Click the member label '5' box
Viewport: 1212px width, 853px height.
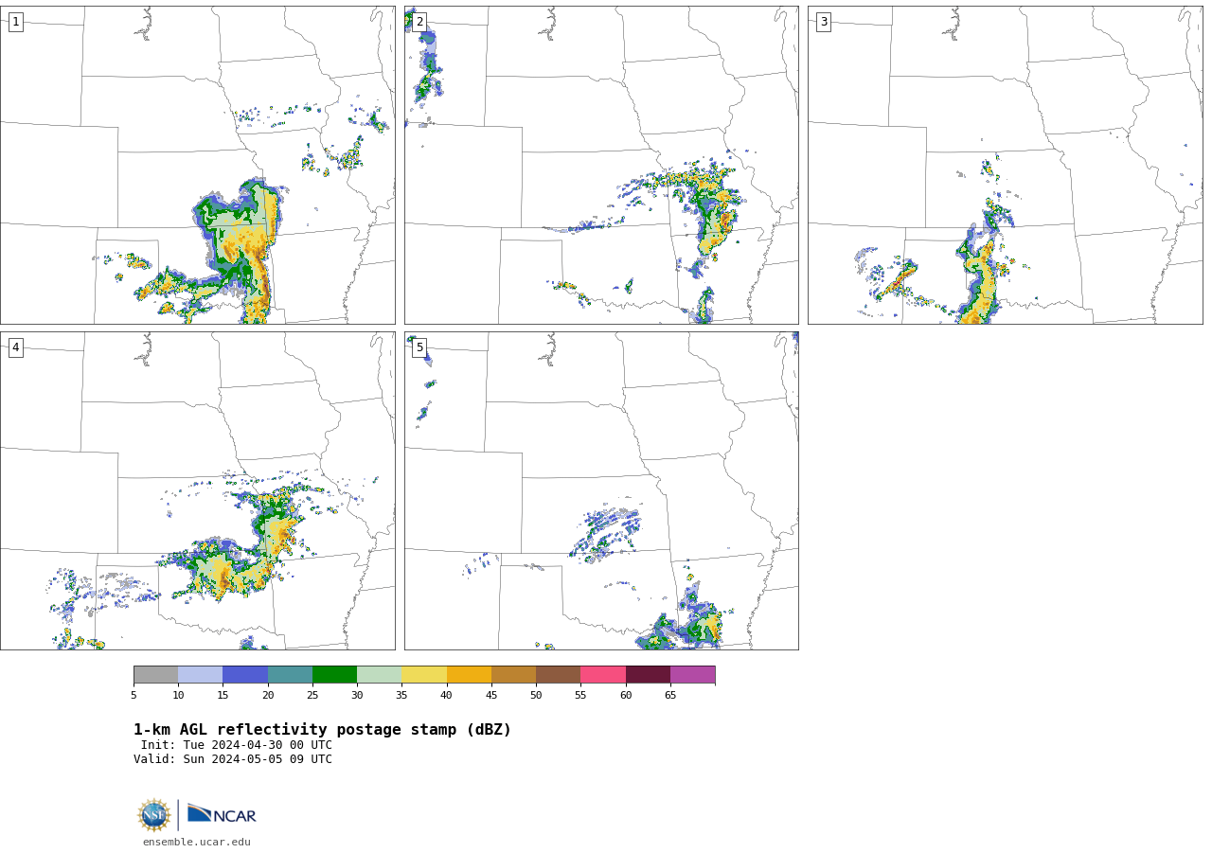419,347
